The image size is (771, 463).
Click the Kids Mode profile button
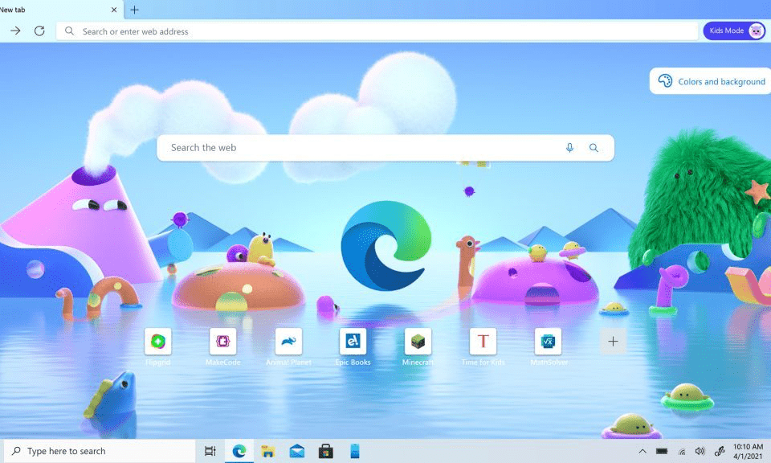pyautogui.click(x=734, y=31)
